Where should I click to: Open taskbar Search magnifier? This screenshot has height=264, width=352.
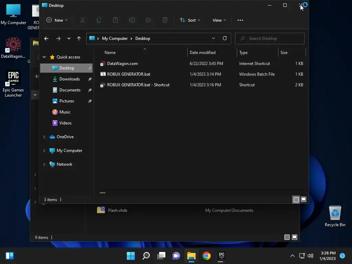tap(146, 256)
